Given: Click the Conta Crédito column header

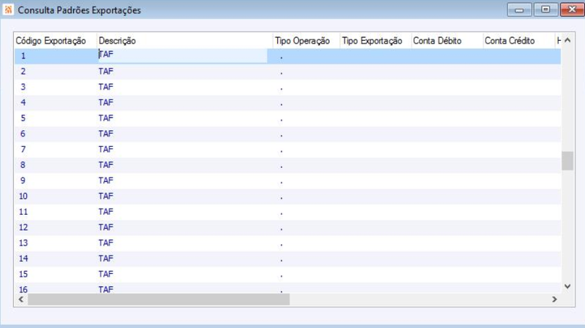Looking at the screenshot, I should coord(518,41).
